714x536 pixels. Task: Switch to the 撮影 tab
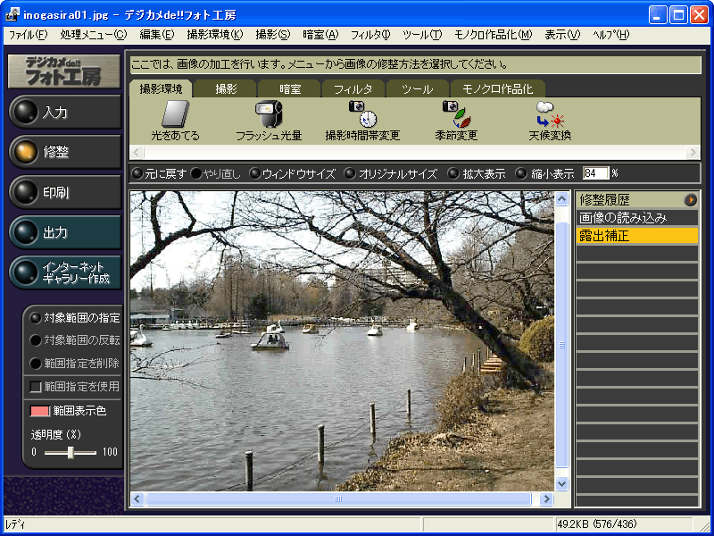[226, 88]
